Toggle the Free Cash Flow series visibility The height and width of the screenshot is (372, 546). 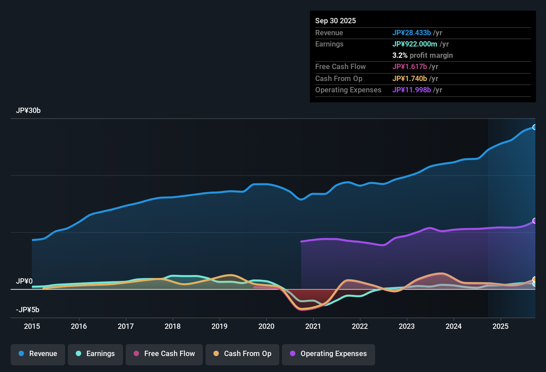click(x=164, y=354)
